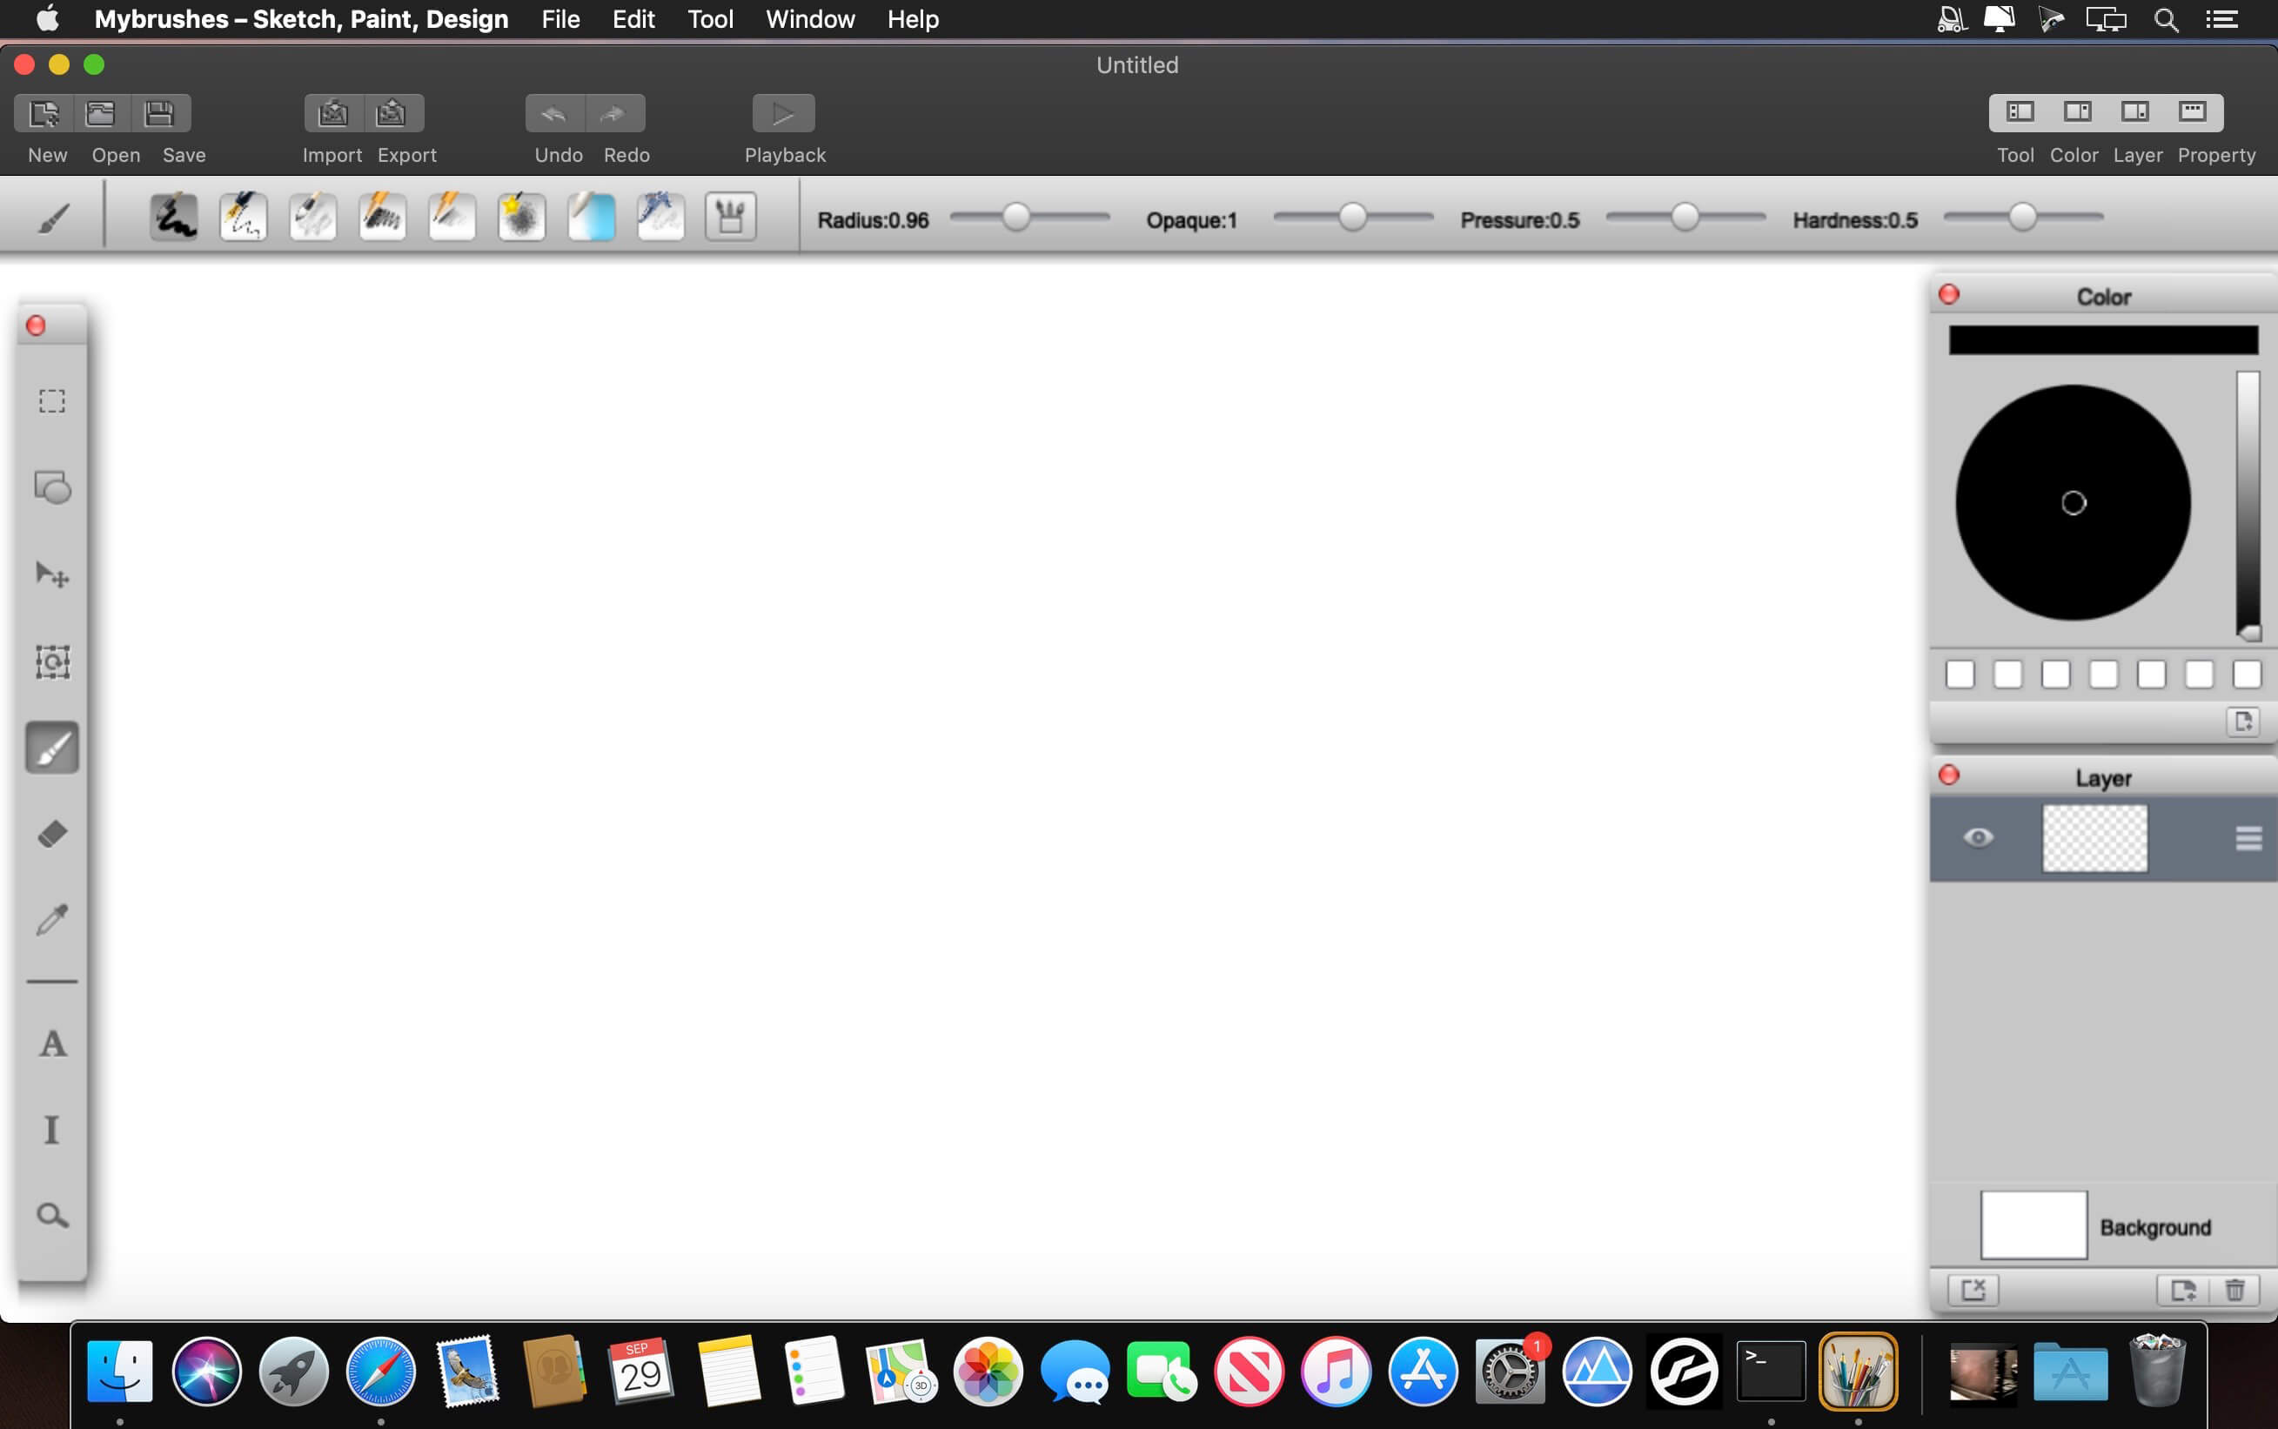
Task: Toggle layer visibility eye icon
Action: tap(1977, 836)
